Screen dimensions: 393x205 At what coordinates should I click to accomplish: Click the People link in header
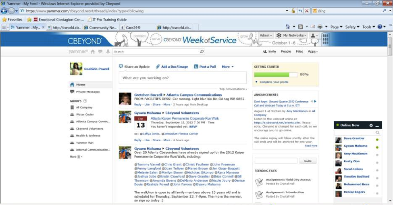point(286,51)
